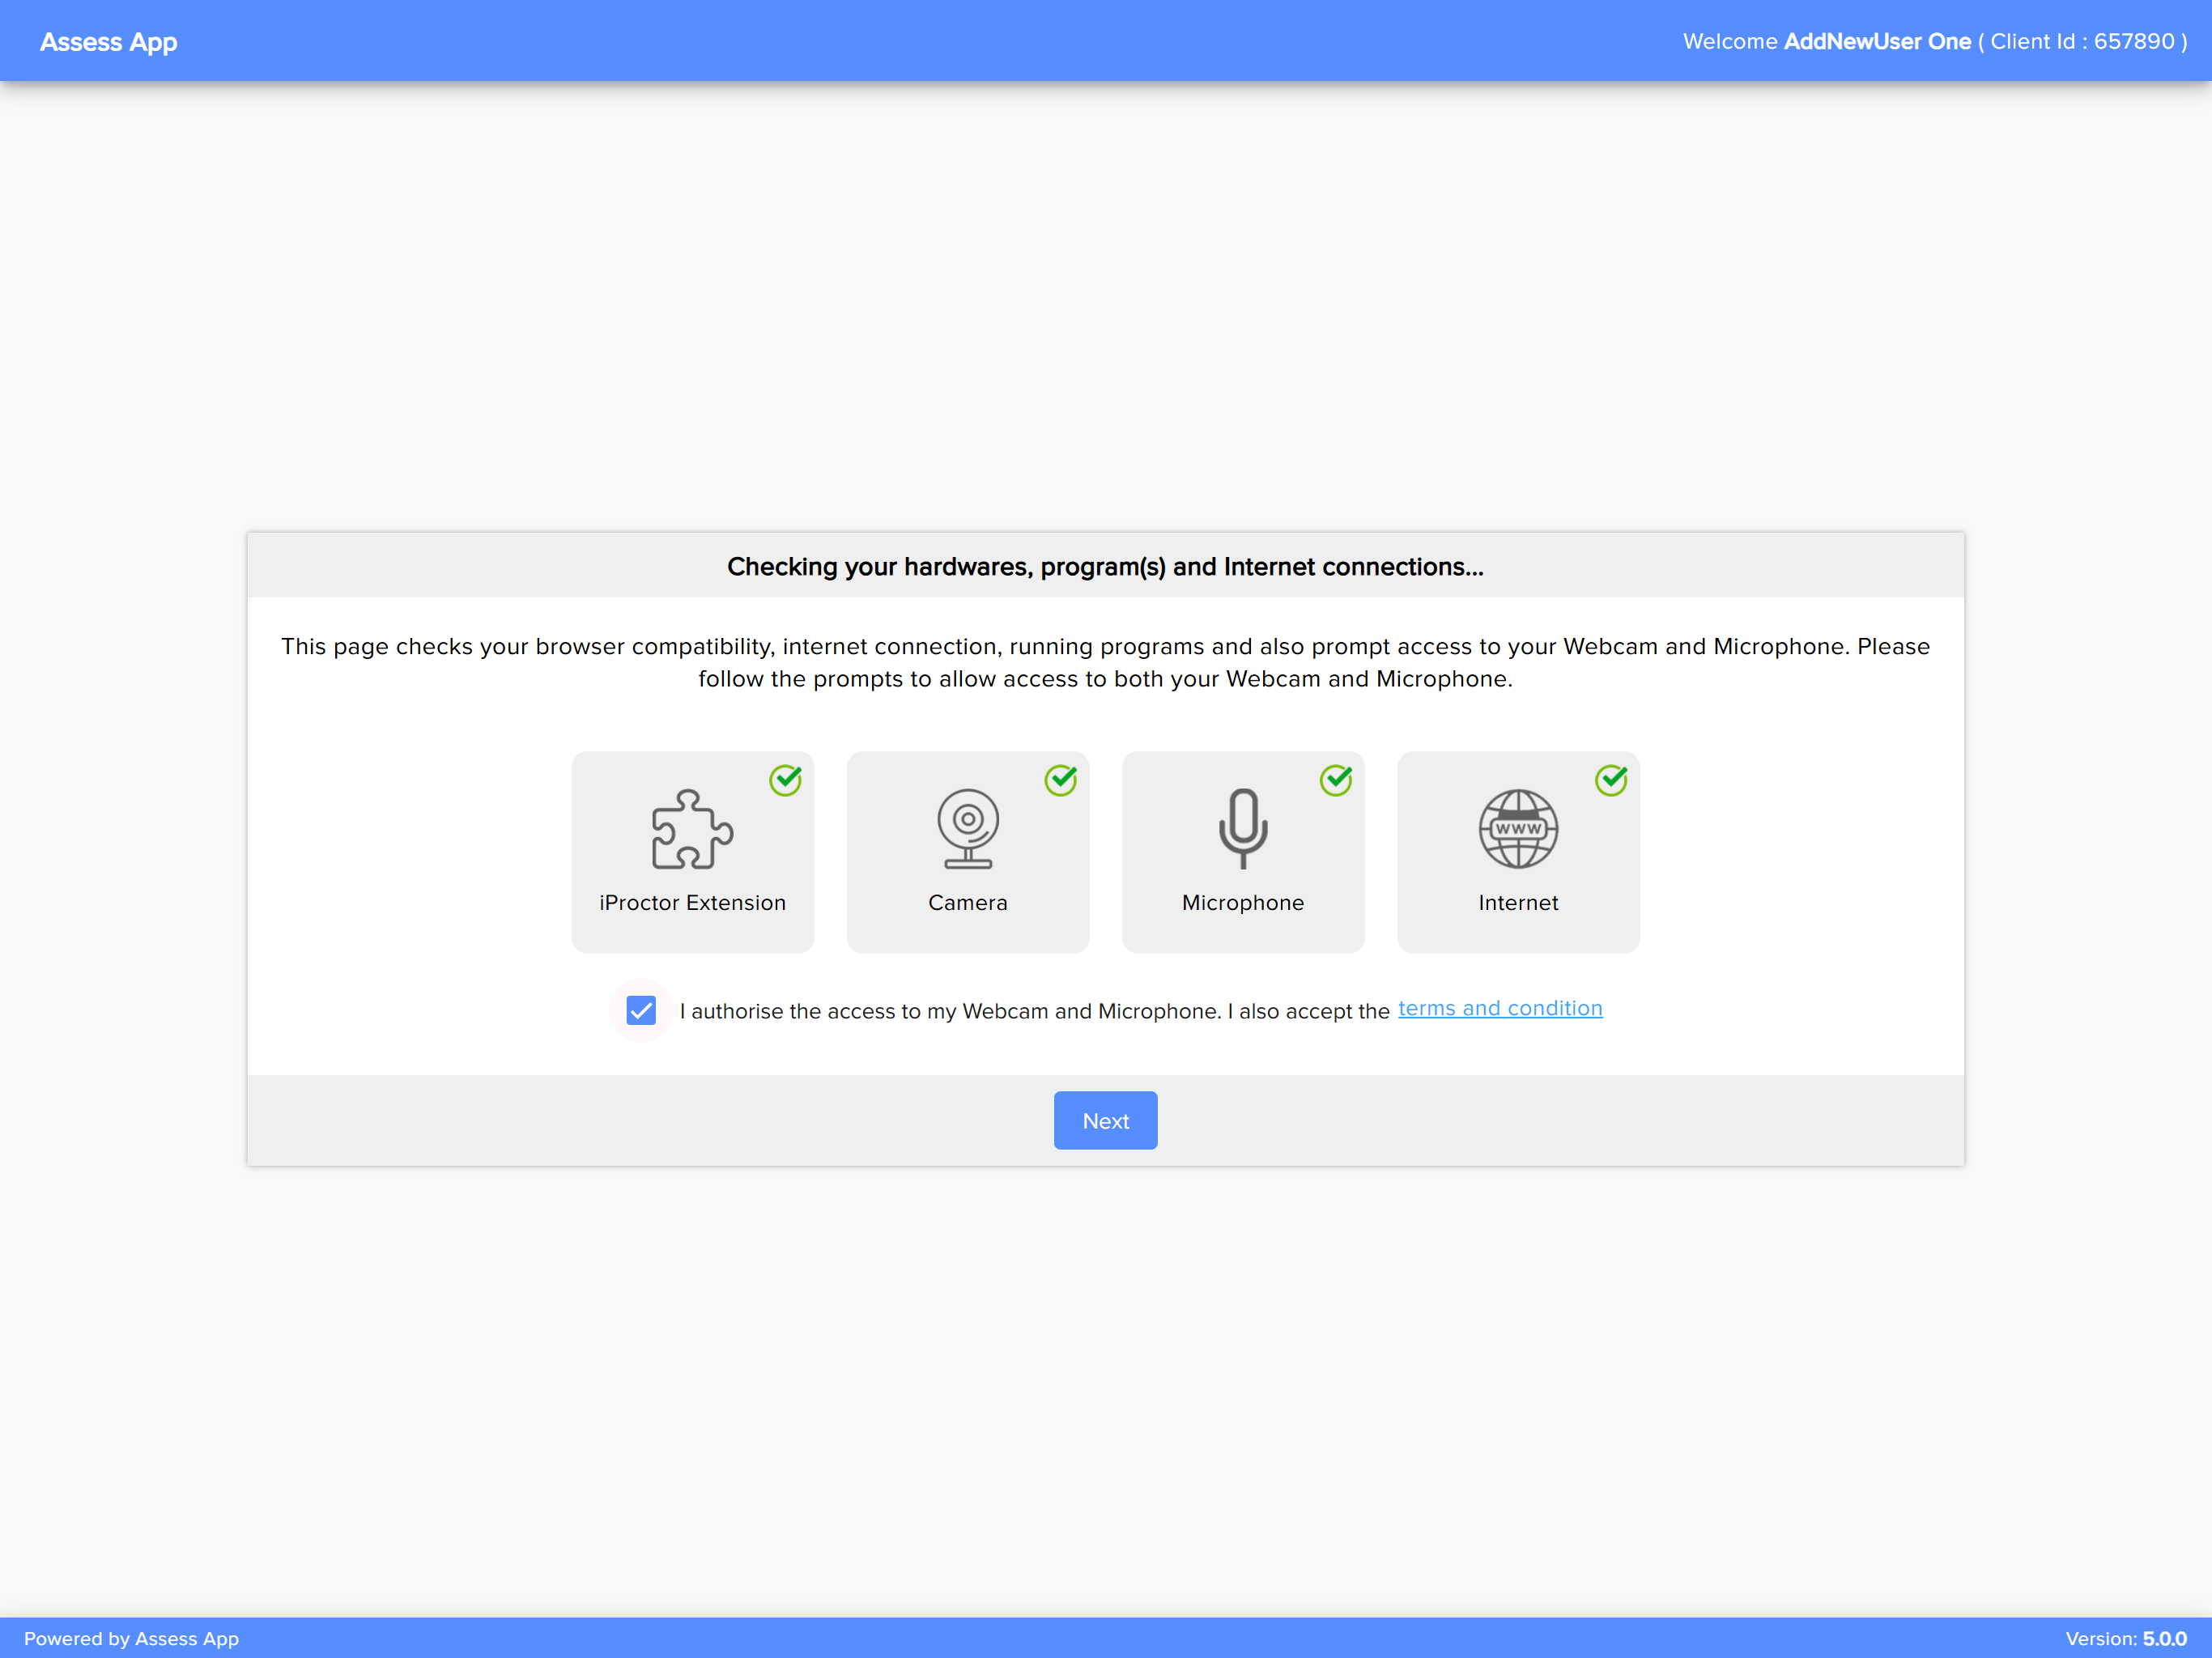The width and height of the screenshot is (2212, 1658).
Task: Click the "Powered by Assess App" footer text
Action: coord(132,1638)
